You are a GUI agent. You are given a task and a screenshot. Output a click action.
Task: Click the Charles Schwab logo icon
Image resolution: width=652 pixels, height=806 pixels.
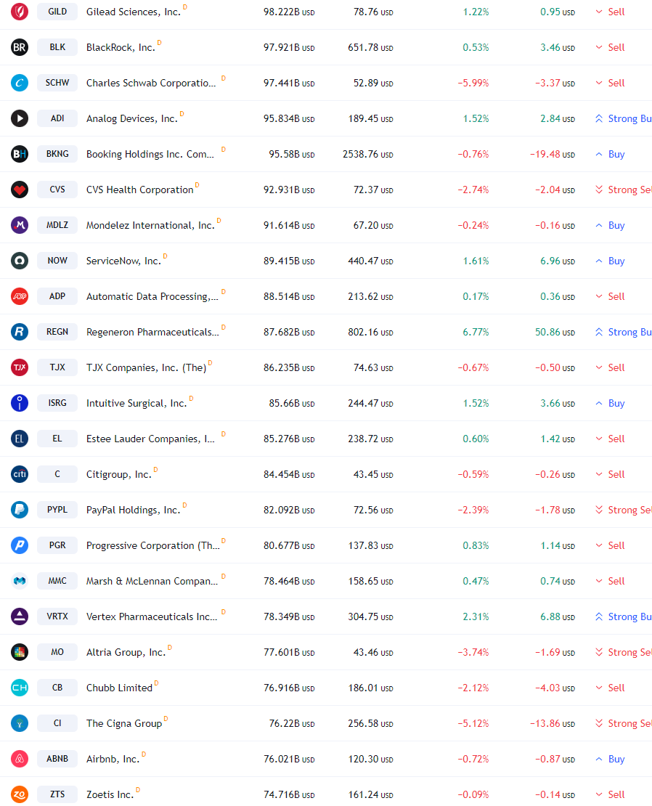(x=20, y=83)
